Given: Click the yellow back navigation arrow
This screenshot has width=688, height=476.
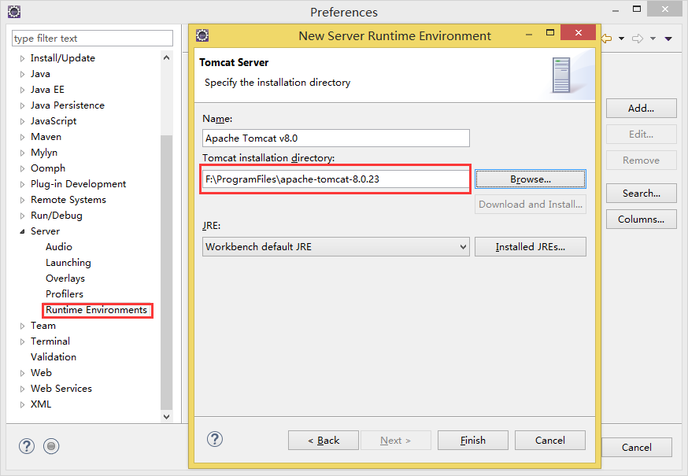Looking at the screenshot, I should click(607, 39).
